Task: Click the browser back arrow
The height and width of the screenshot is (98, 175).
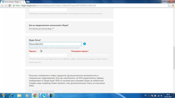Action: pos(2,5)
